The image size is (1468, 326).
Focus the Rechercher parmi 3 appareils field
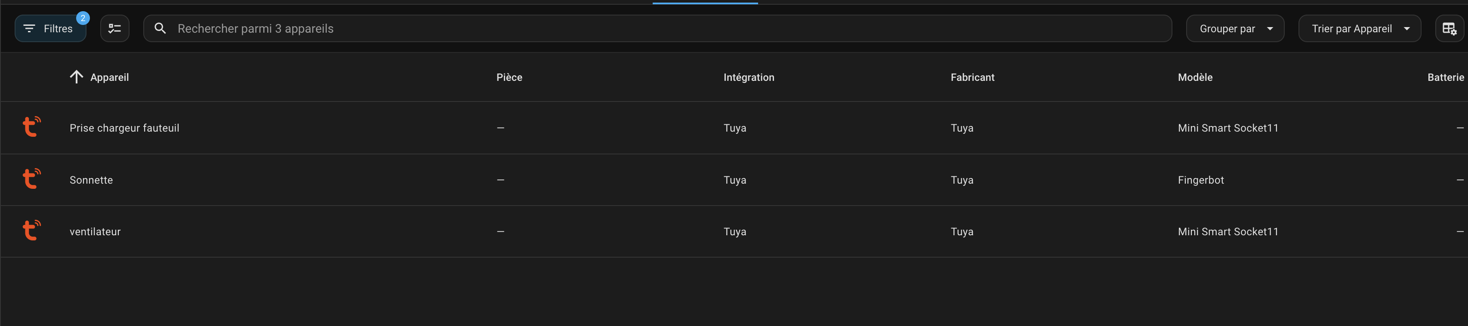pos(658,28)
